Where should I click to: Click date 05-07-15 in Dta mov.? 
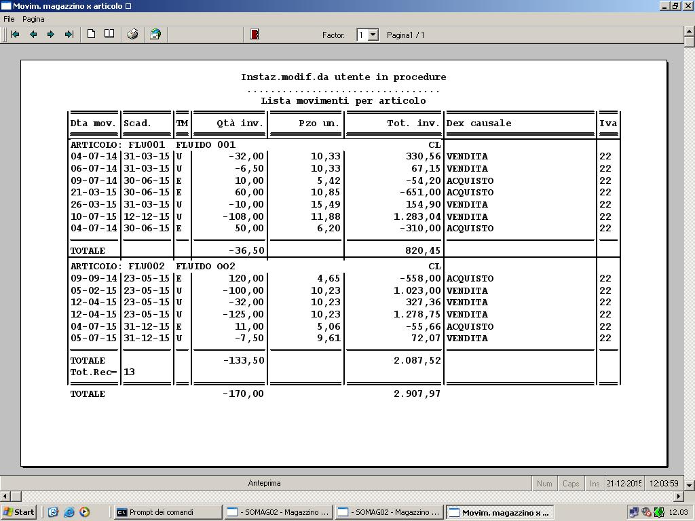[94, 338]
